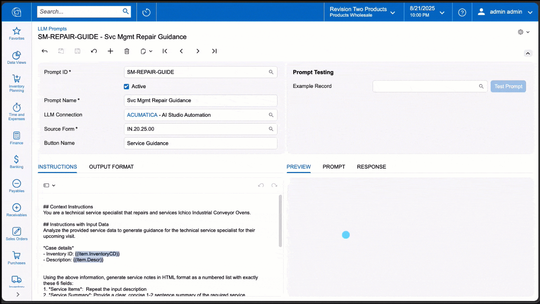540x304 pixels.
Task: Open Example Record lookup magnifier
Action: click(x=481, y=87)
